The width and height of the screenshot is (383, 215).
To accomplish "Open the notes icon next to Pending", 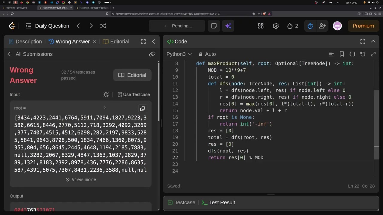I will pos(214,26).
